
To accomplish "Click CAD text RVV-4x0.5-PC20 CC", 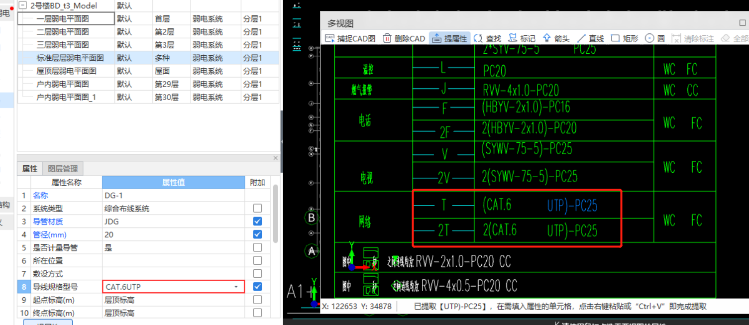I will pyautogui.click(x=469, y=286).
